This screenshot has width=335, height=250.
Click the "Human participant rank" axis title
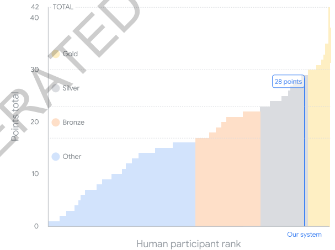188,243
